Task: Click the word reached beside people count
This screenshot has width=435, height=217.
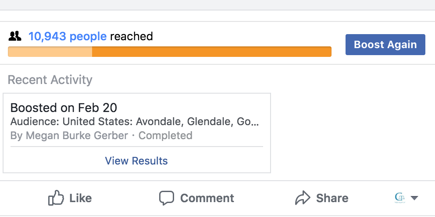Action: [131, 36]
